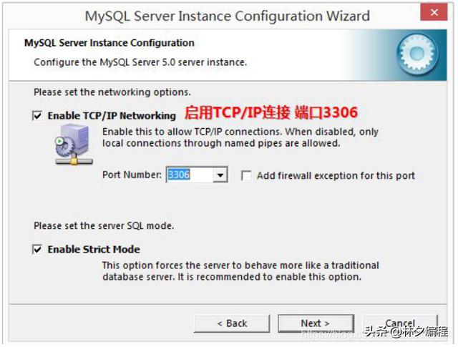This screenshot has height=347, width=458.
Task: Click the MySQL Server Instance Configuration heading
Action: pos(109,43)
